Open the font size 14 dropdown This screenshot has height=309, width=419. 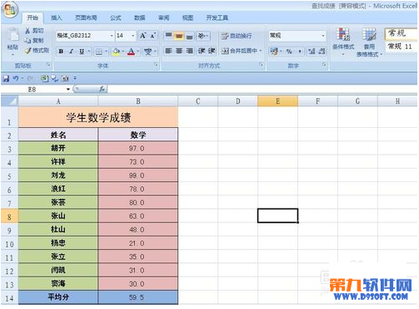133,36
